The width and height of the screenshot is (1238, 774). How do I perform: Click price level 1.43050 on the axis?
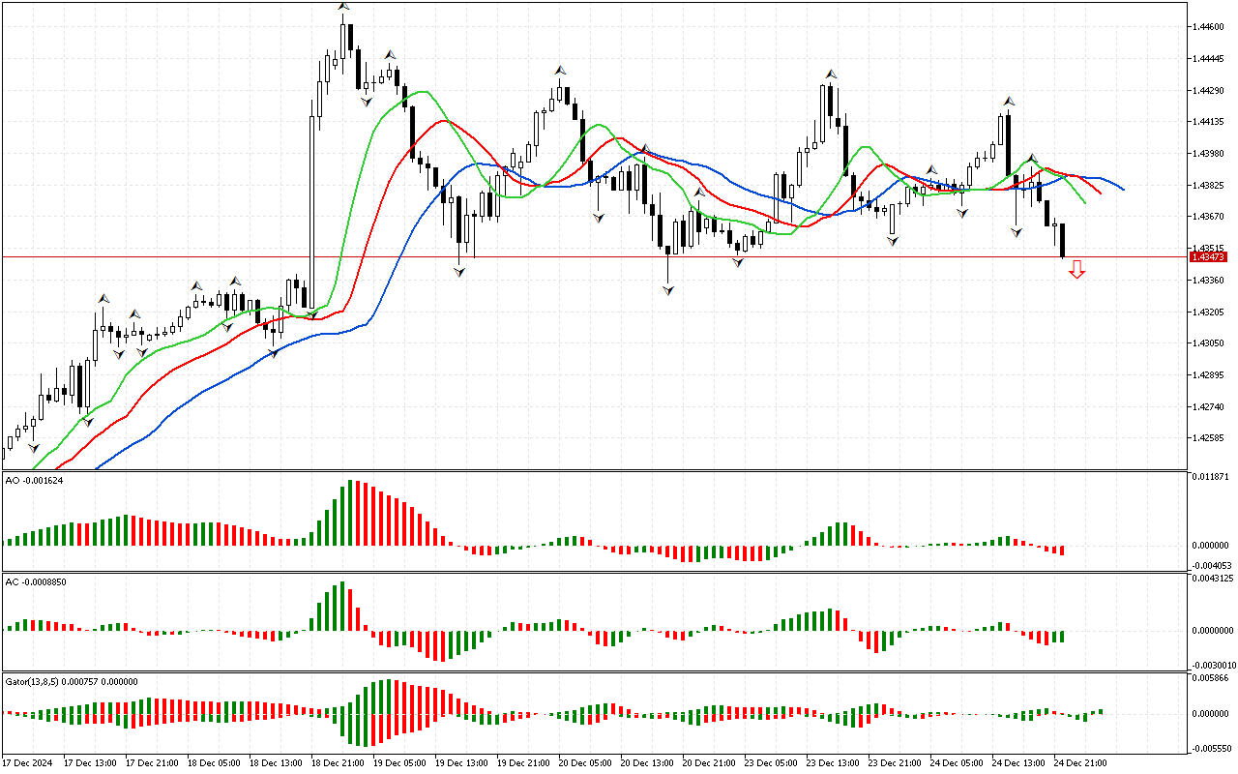(x=1209, y=343)
